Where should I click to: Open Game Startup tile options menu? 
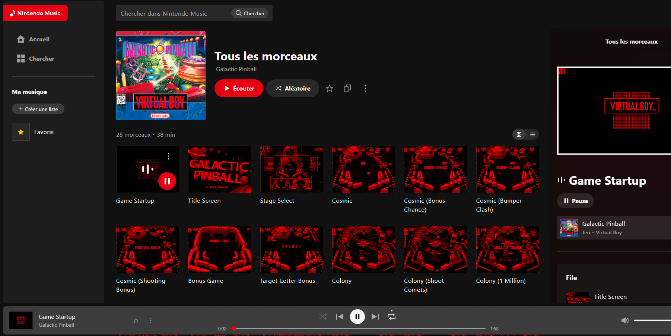(x=169, y=156)
